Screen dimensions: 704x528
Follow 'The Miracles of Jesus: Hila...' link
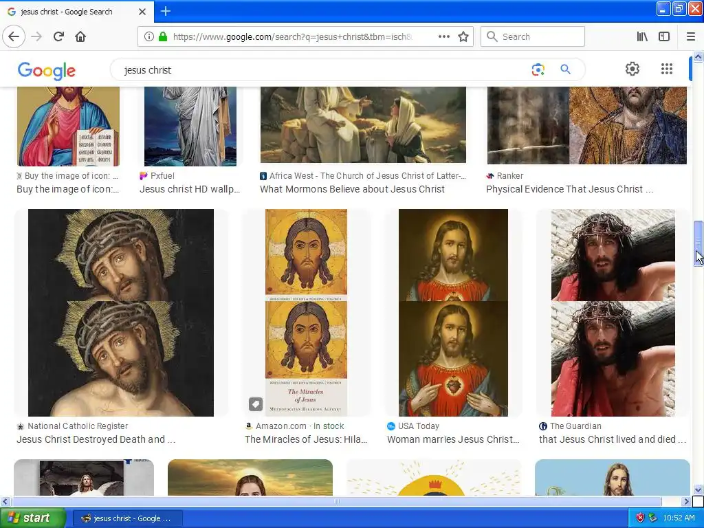point(306,439)
